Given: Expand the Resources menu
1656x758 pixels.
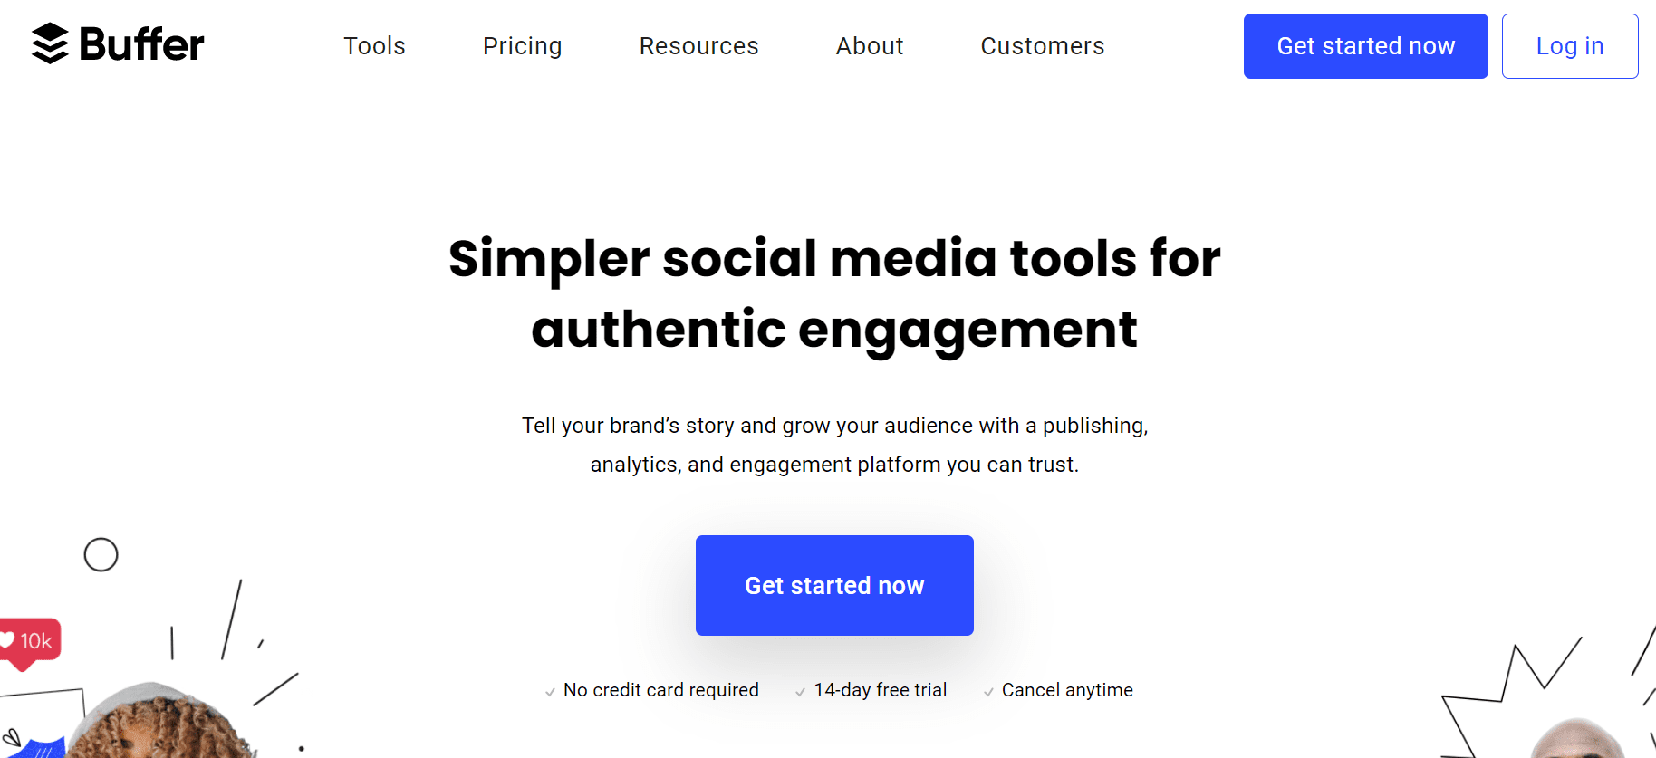Looking at the screenshot, I should coord(698,46).
